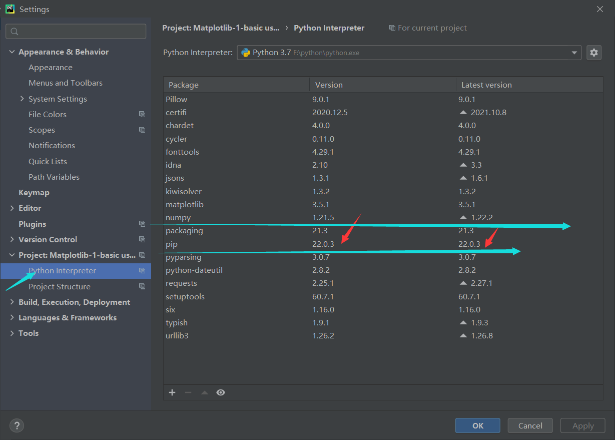Expand the System Settings node
615x440 pixels.
click(22, 99)
